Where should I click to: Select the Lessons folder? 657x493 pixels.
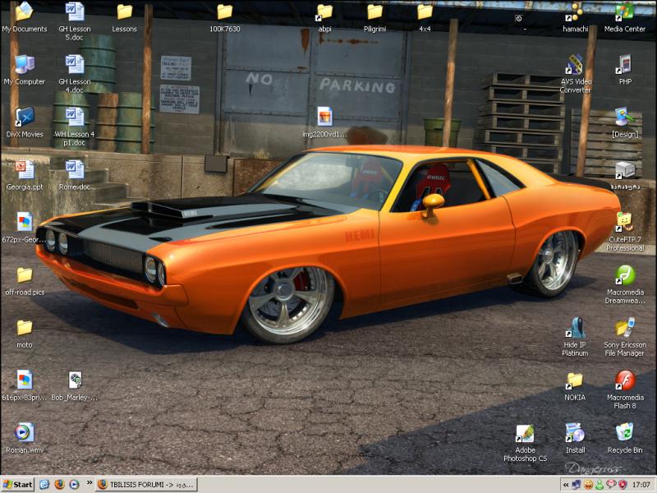tap(125, 17)
